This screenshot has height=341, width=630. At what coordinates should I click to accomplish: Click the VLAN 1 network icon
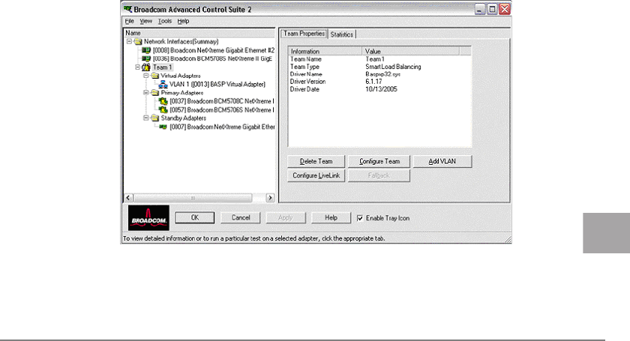click(163, 85)
